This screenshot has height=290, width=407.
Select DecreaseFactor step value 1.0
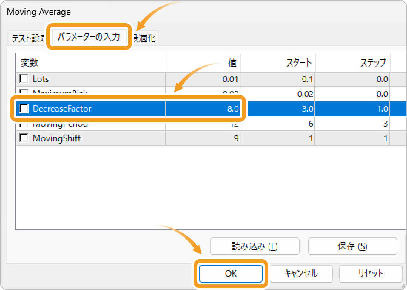[x=353, y=108]
